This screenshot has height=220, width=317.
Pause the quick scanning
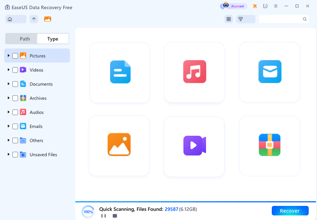(104, 216)
